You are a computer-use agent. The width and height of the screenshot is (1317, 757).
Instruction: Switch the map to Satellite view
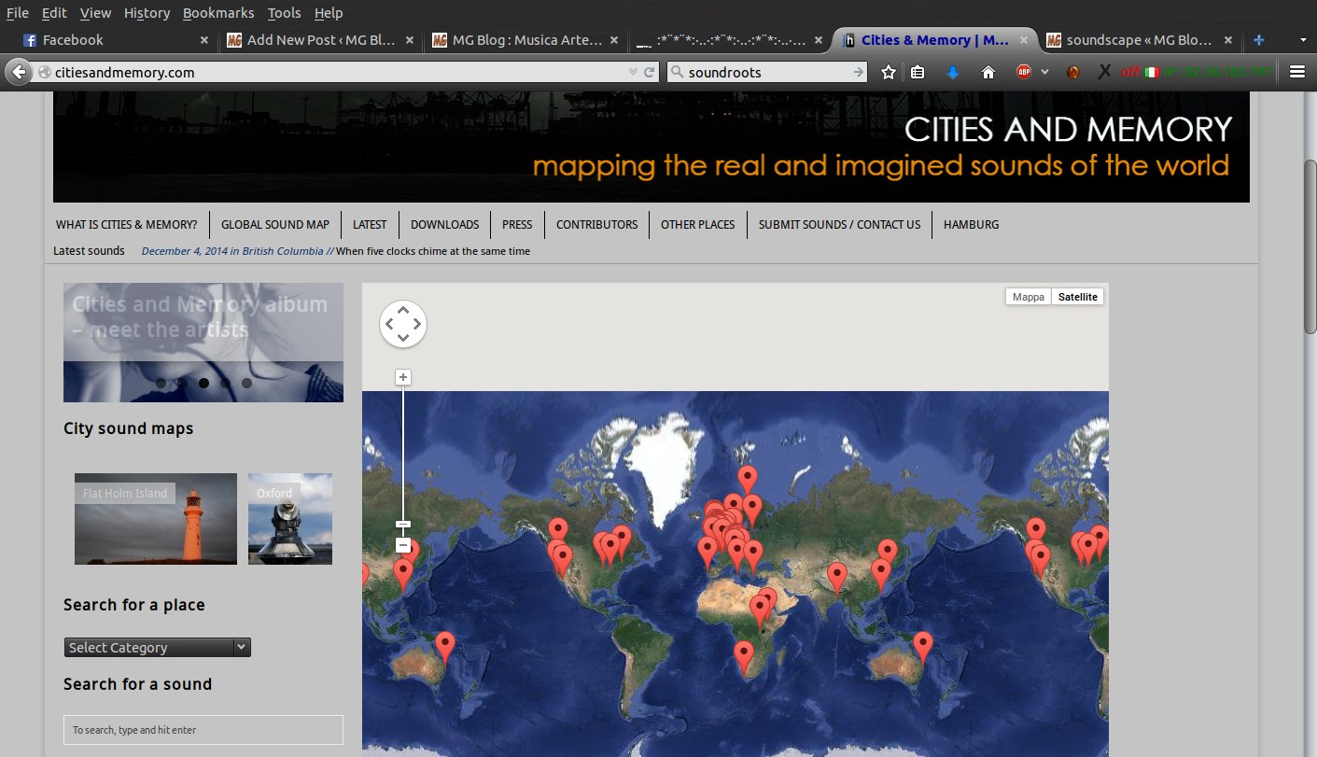pos(1078,297)
